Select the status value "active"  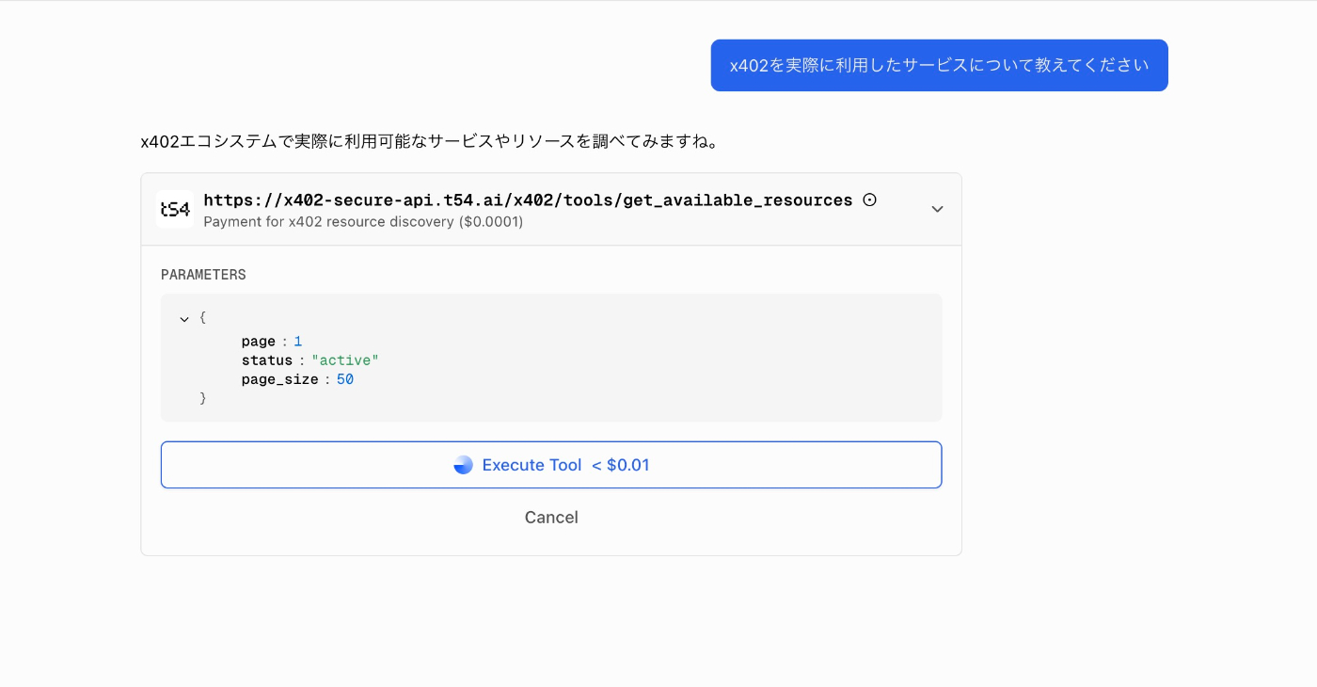pyautogui.click(x=345, y=360)
